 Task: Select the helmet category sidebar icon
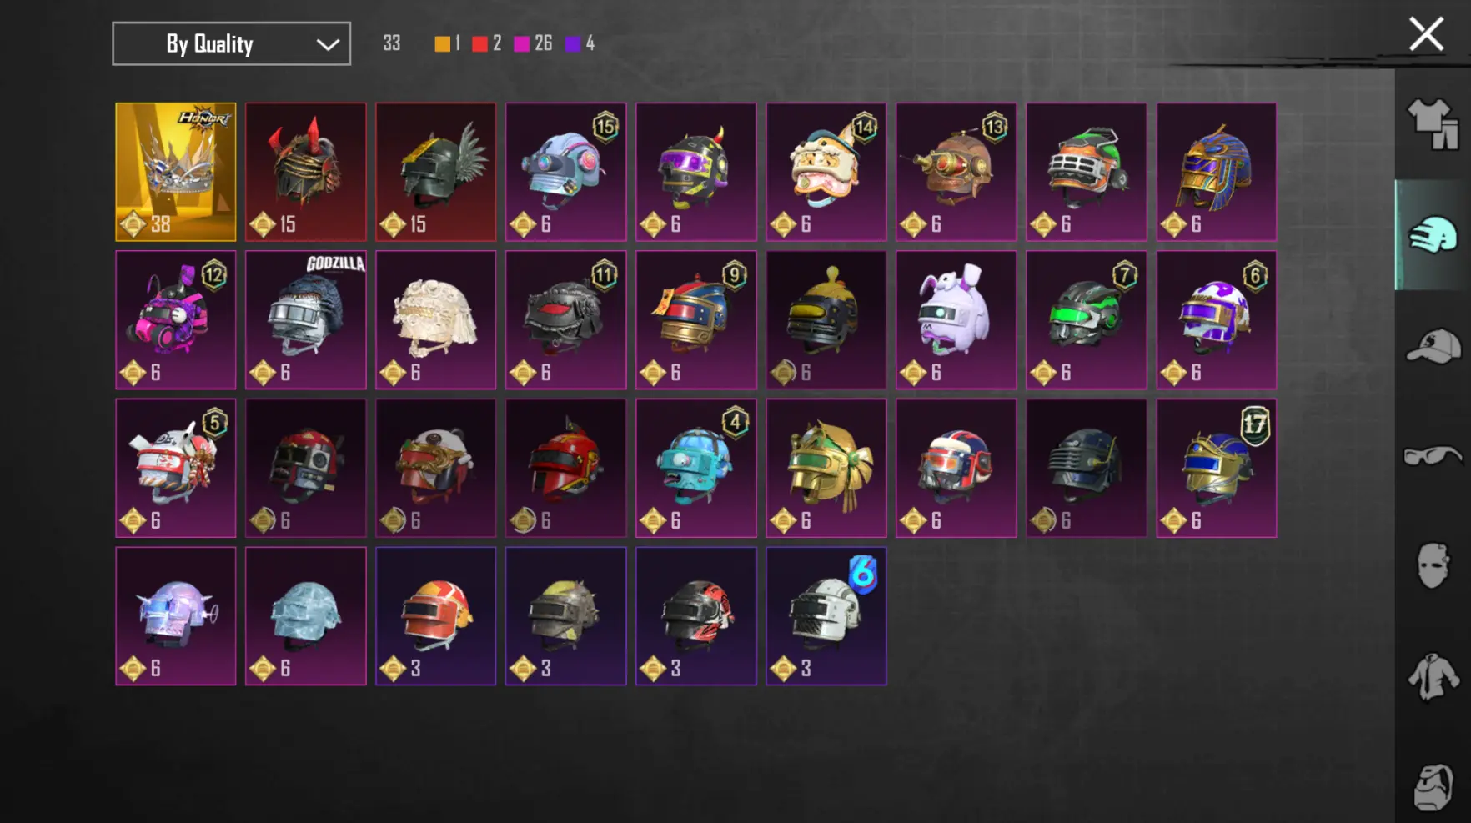[x=1433, y=235]
